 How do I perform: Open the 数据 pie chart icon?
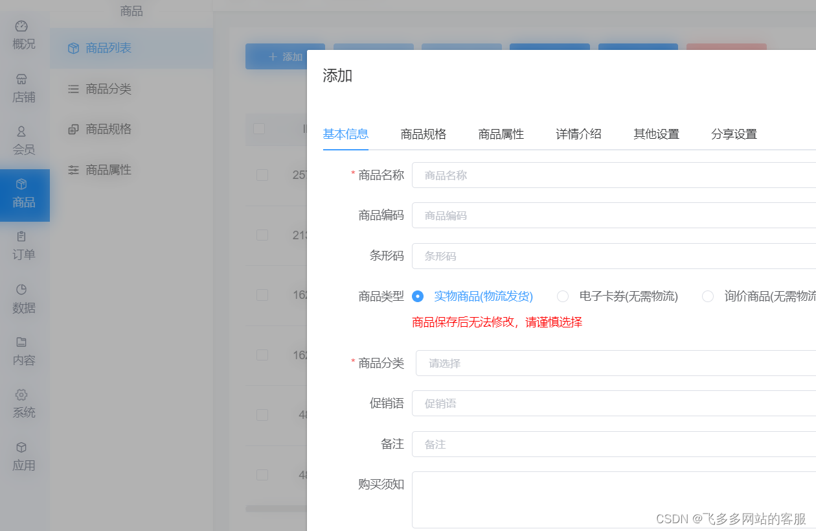click(x=21, y=289)
